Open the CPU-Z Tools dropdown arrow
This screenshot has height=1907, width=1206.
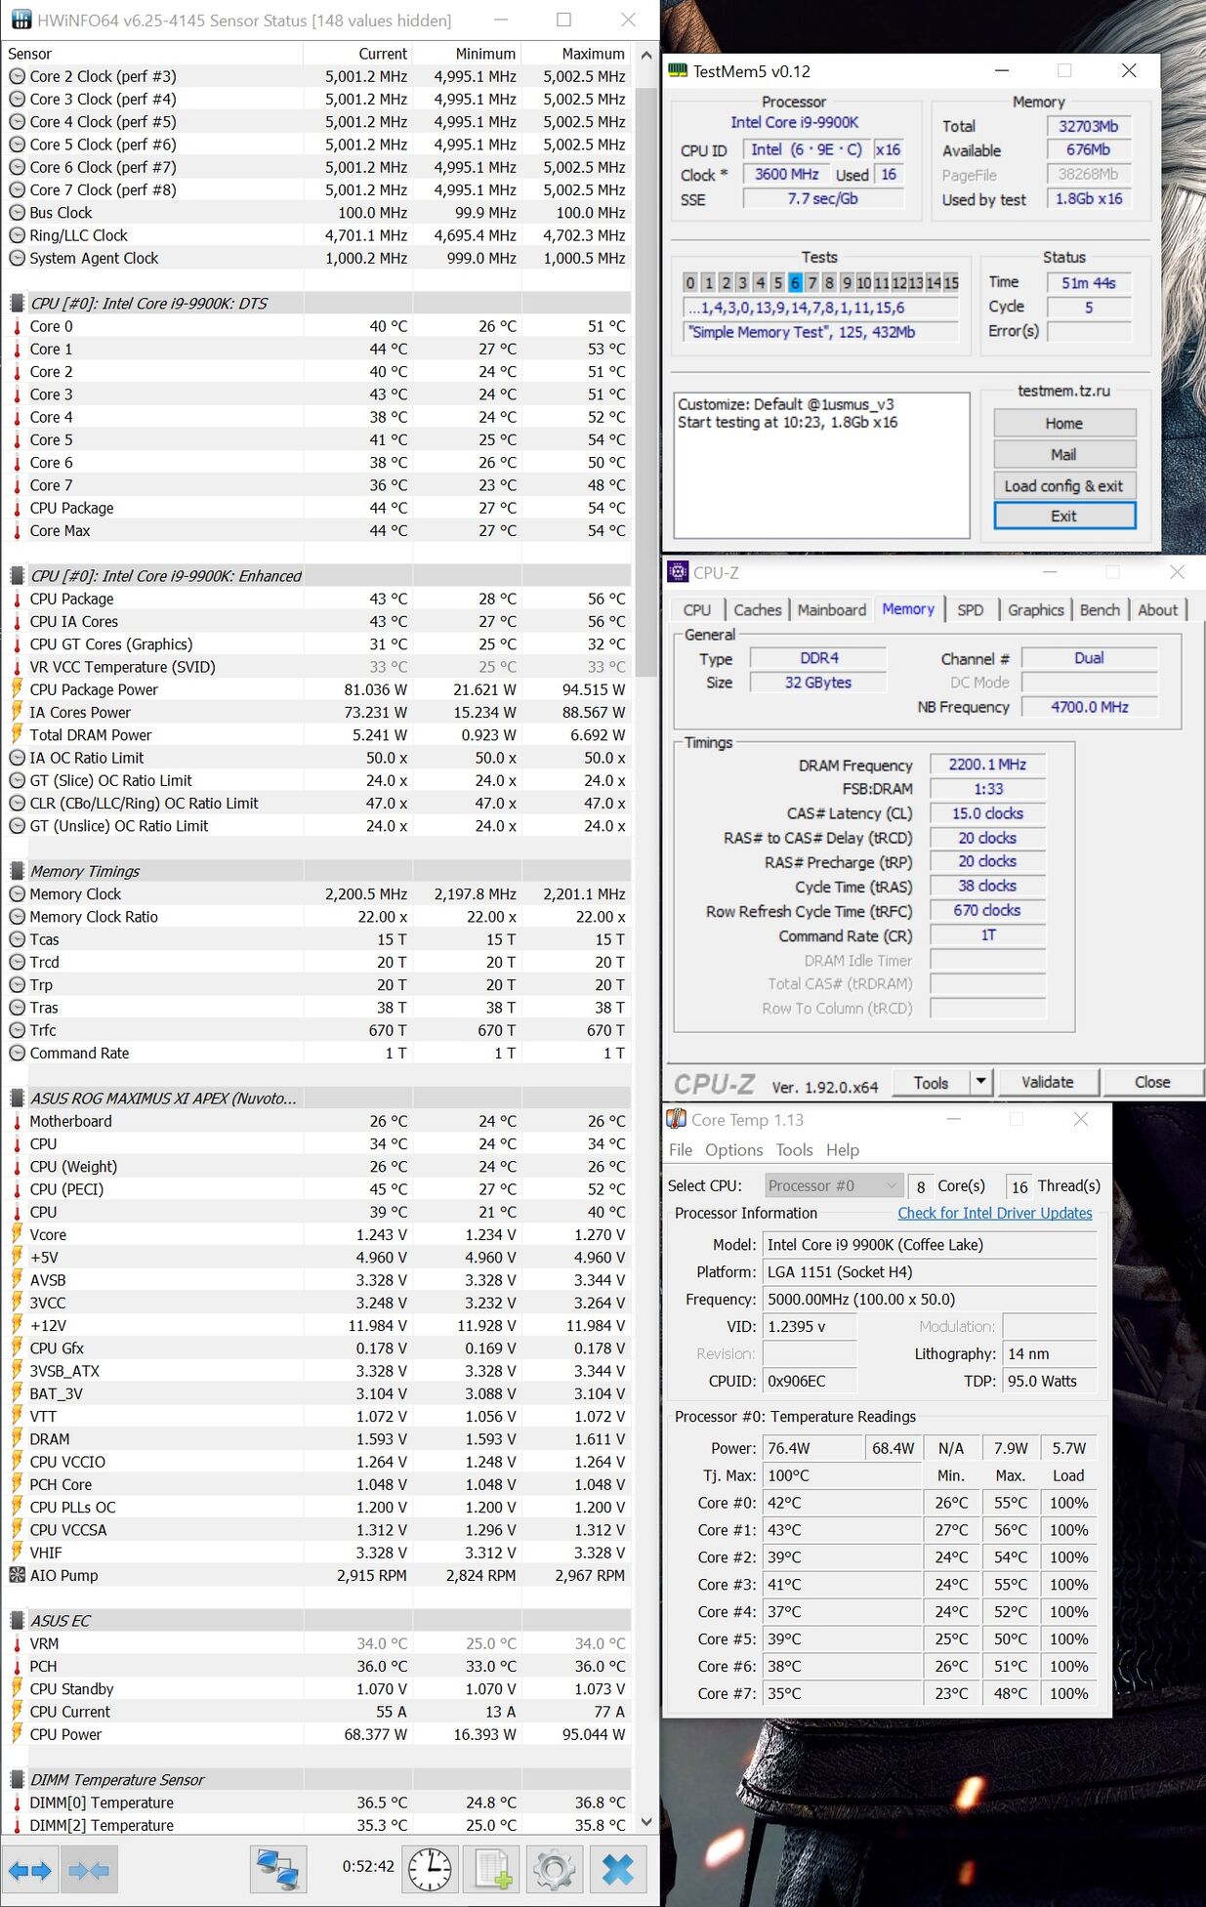[x=981, y=1082]
